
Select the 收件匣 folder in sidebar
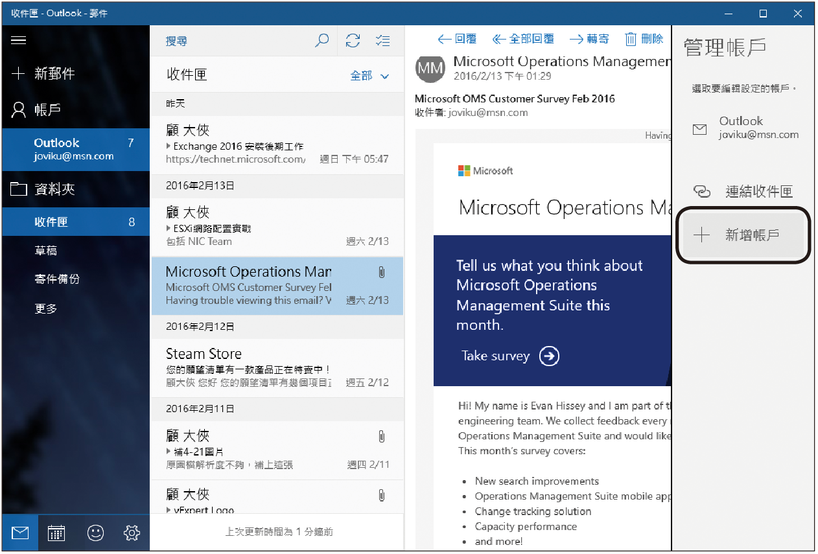pyautogui.click(x=76, y=222)
